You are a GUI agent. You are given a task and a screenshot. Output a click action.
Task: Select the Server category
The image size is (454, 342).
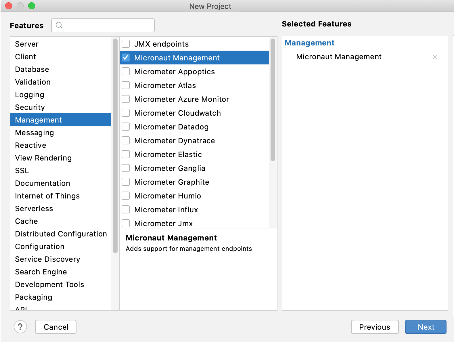[61, 44]
